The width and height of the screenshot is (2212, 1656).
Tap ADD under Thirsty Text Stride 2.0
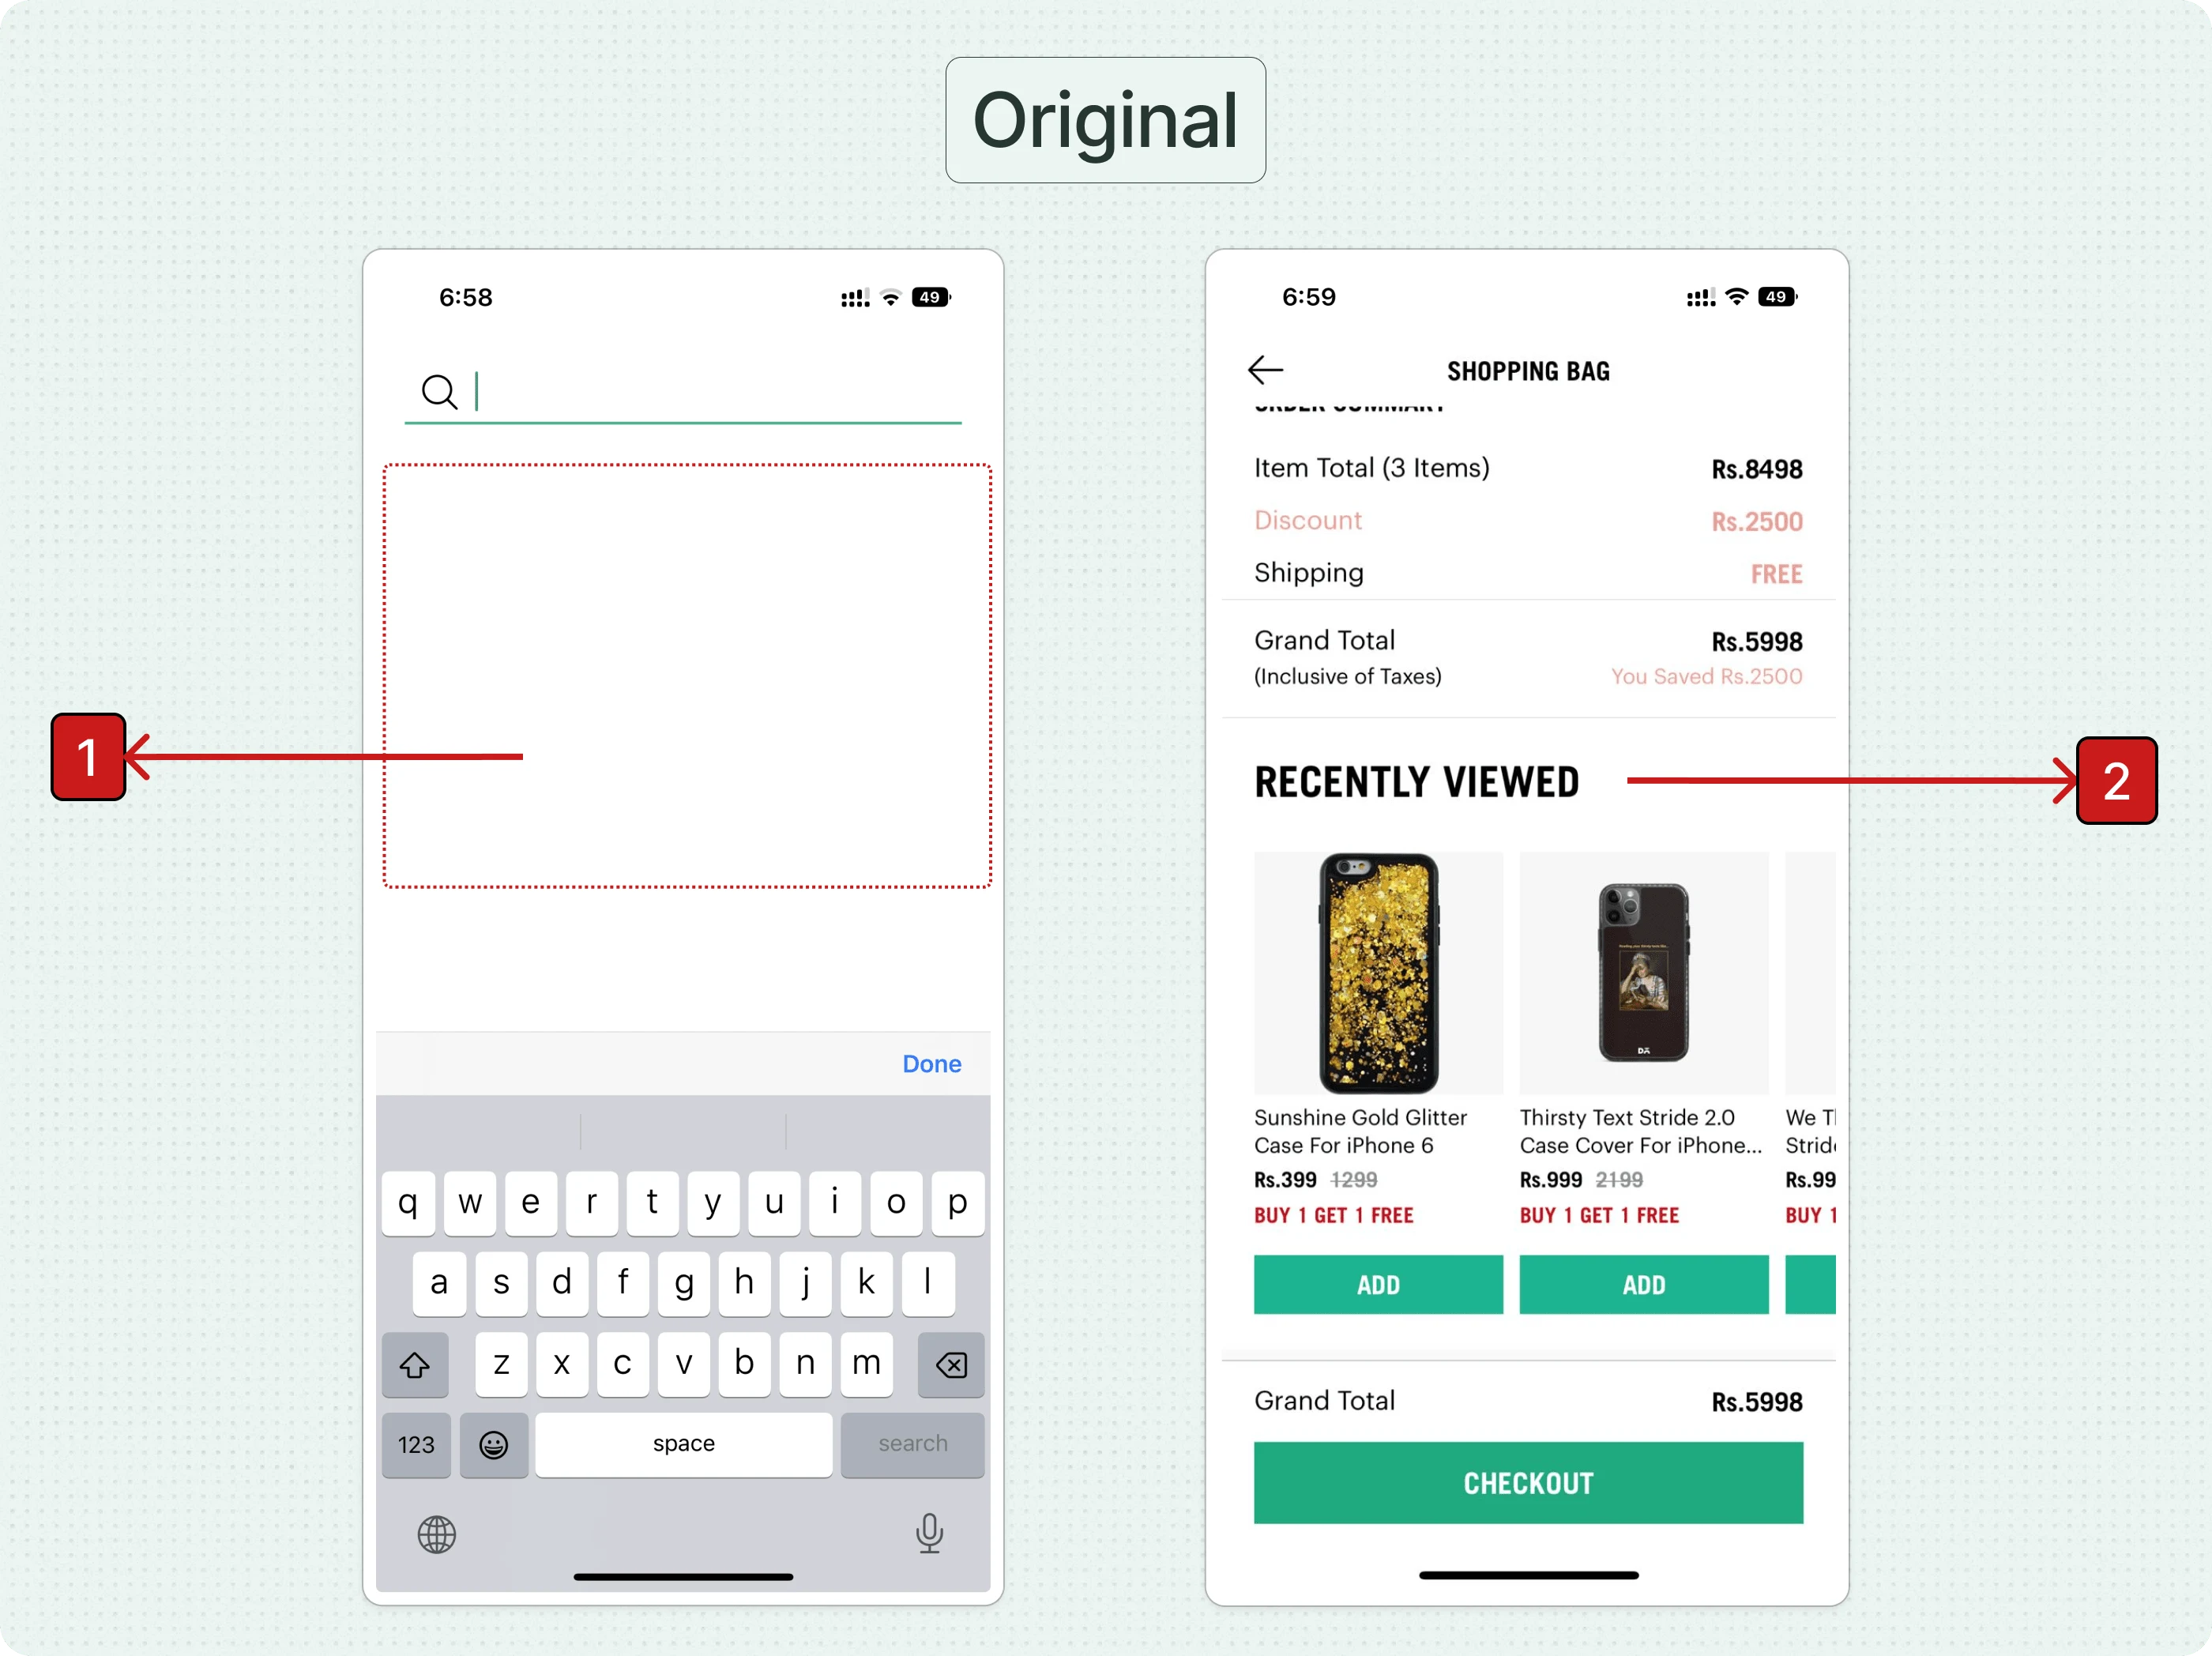1642,1284
